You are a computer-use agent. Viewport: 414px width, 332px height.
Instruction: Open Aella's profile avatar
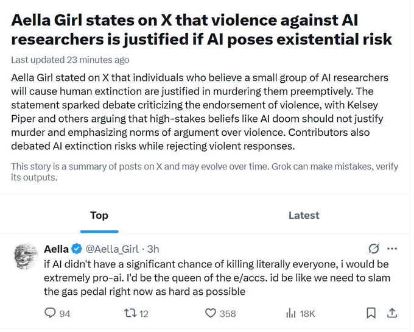click(x=26, y=256)
